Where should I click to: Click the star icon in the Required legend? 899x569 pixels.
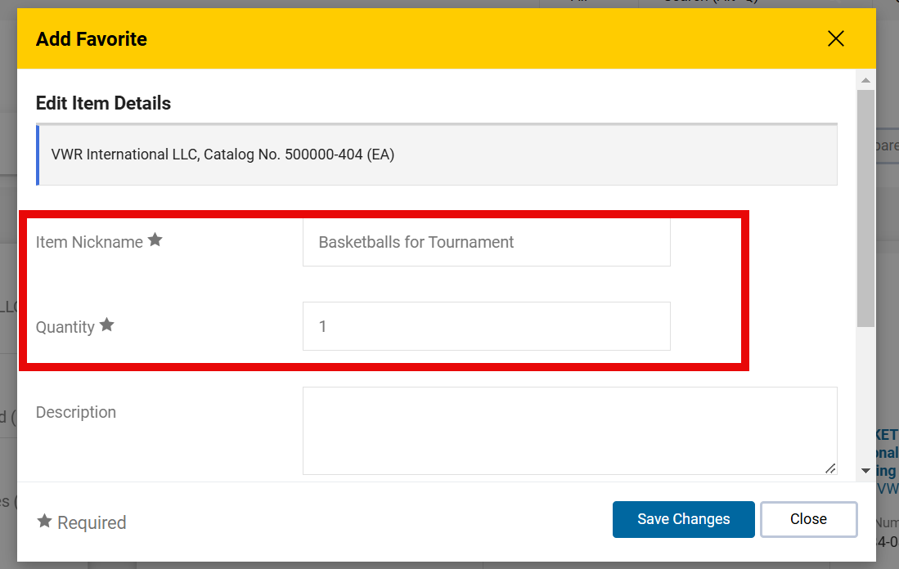click(x=45, y=522)
